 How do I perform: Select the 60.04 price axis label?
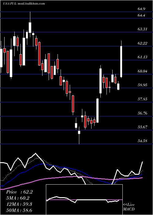[143, 71]
